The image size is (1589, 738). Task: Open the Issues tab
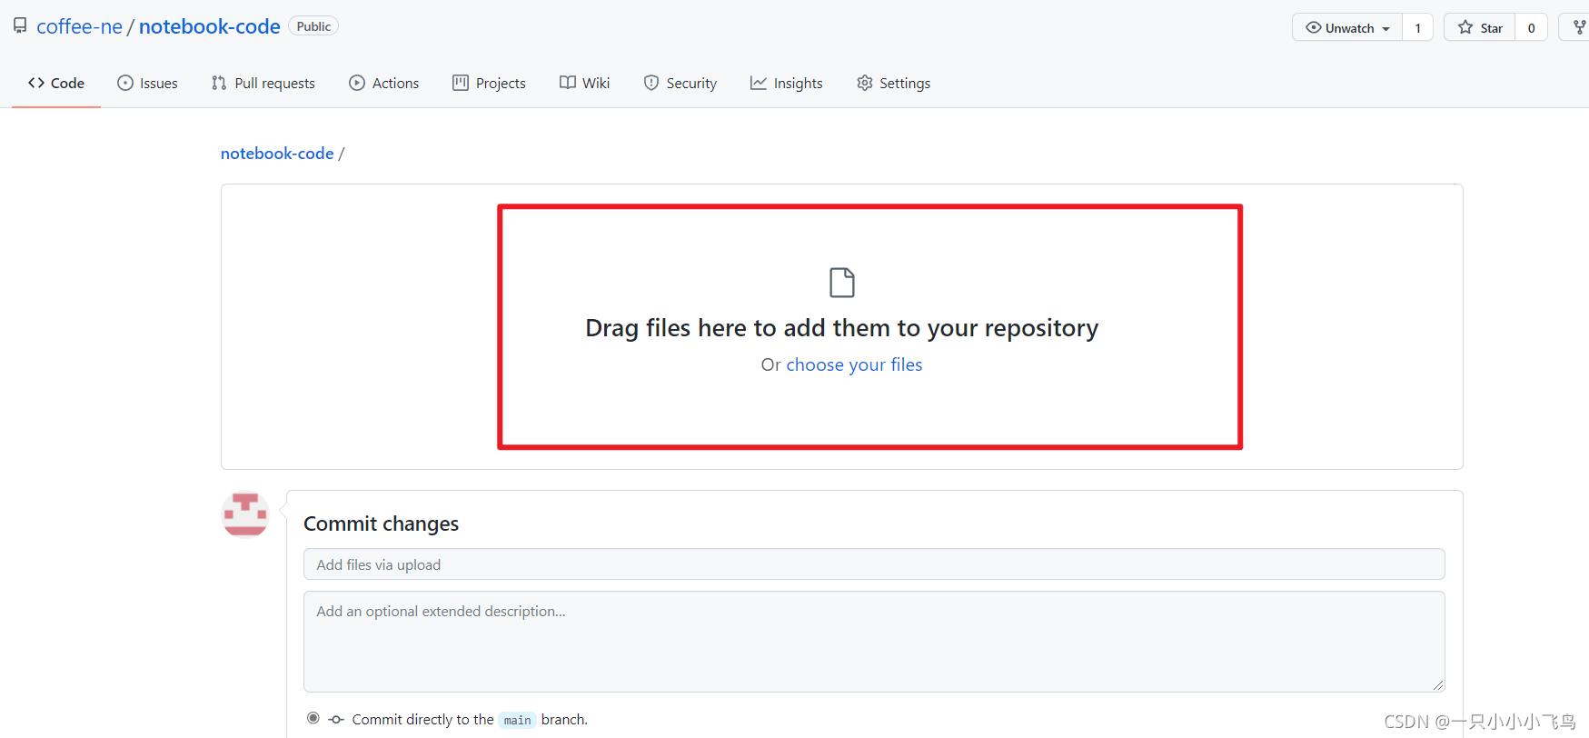[x=147, y=83]
